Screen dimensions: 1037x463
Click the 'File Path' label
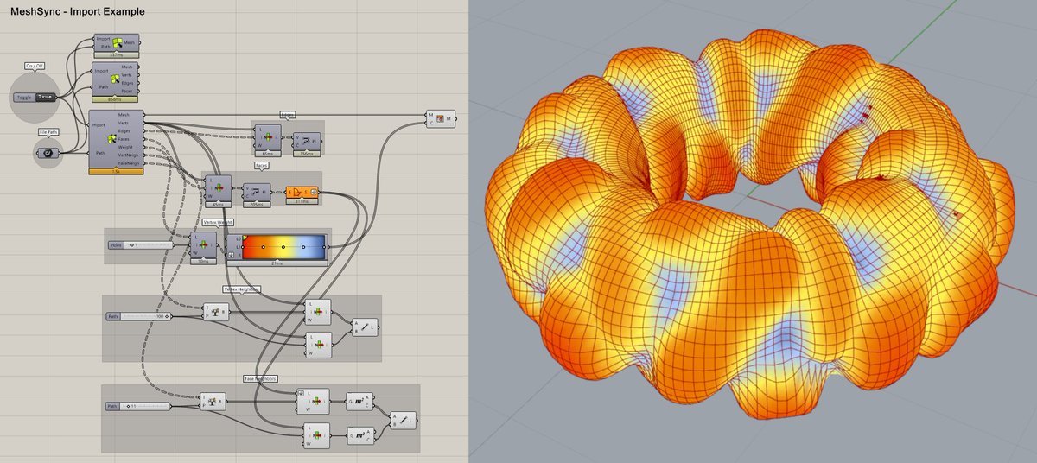48,132
